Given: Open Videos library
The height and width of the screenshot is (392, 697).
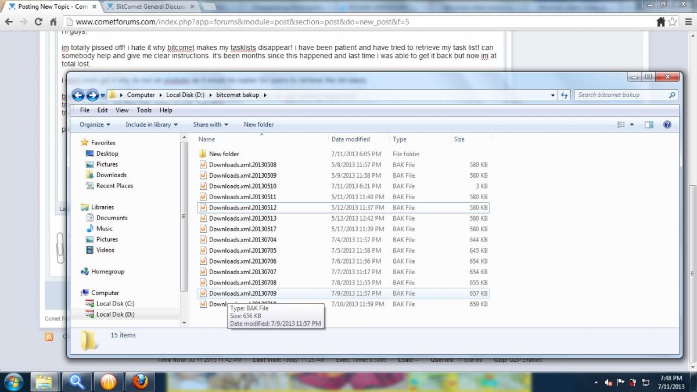Looking at the screenshot, I should tap(105, 250).
